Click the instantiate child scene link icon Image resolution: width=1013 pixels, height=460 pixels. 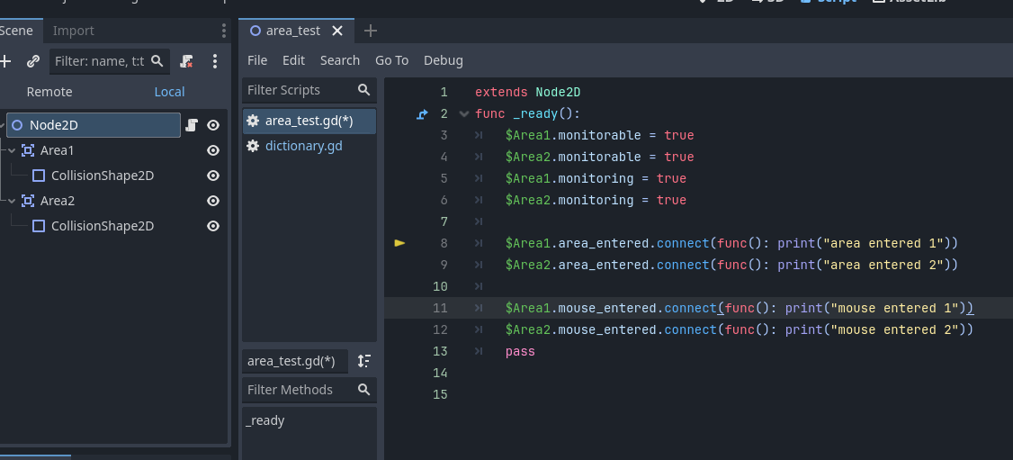pos(33,61)
